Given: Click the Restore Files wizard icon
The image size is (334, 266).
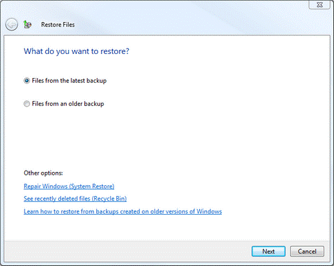Looking at the screenshot, I should tap(27, 25).
